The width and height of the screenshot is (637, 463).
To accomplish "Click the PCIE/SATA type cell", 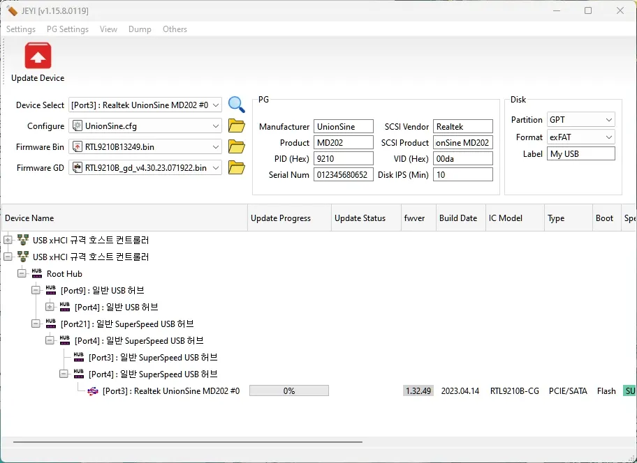I will 568,391.
